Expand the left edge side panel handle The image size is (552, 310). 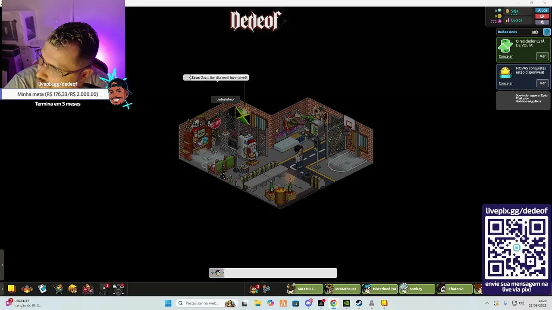pyautogui.click(x=2, y=265)
